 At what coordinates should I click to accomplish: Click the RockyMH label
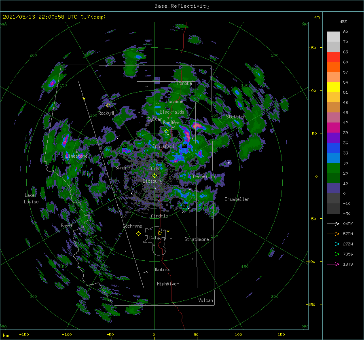point(107,113)
